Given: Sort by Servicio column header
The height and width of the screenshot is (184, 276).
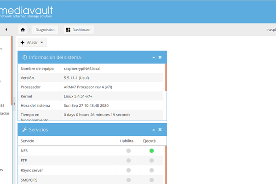Looking at the screenshot, I should point(68,141).
